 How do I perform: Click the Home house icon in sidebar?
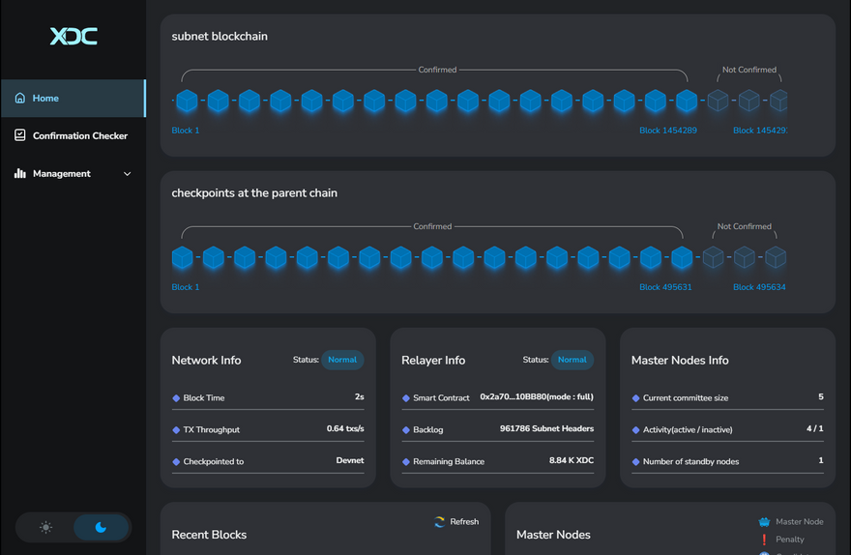click(20, 98)
